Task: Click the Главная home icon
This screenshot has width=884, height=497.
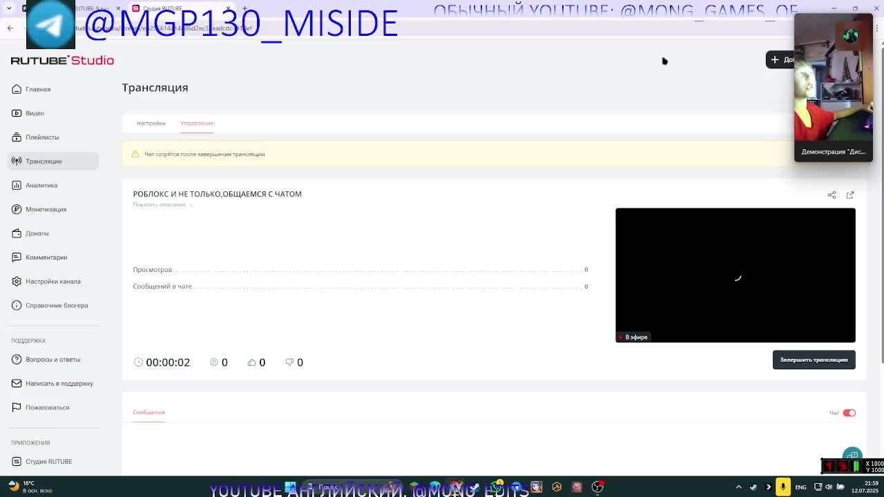Action: [17, 89]
